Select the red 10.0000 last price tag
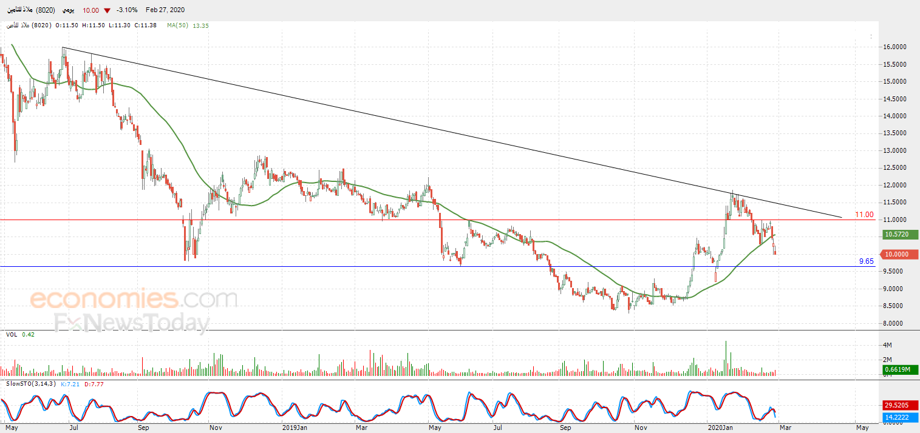920x433 pixels. tap(898, 255)
